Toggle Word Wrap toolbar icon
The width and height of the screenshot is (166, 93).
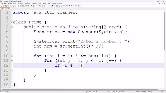pos(47,6)
